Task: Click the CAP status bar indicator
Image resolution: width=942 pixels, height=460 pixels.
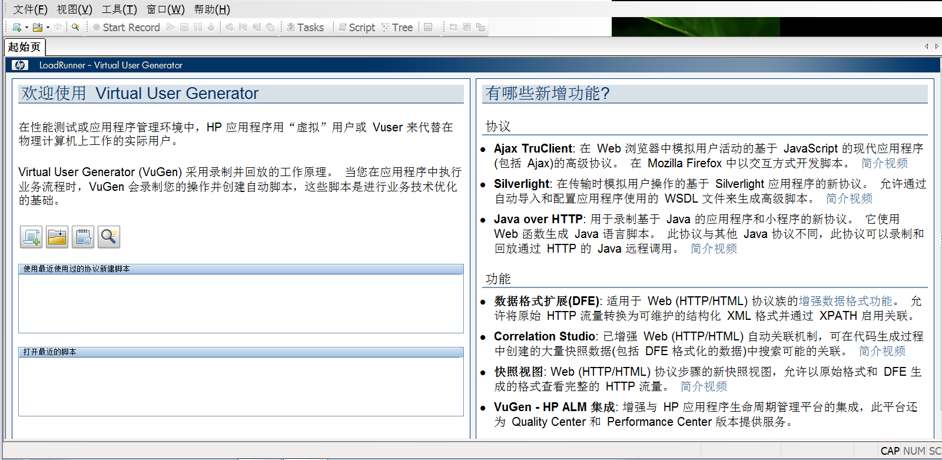Action: click(x=890, y=451)
